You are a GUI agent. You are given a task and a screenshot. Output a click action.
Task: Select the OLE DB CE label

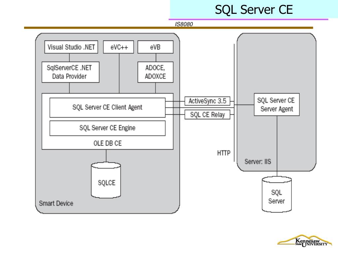(x=108, y=143)
